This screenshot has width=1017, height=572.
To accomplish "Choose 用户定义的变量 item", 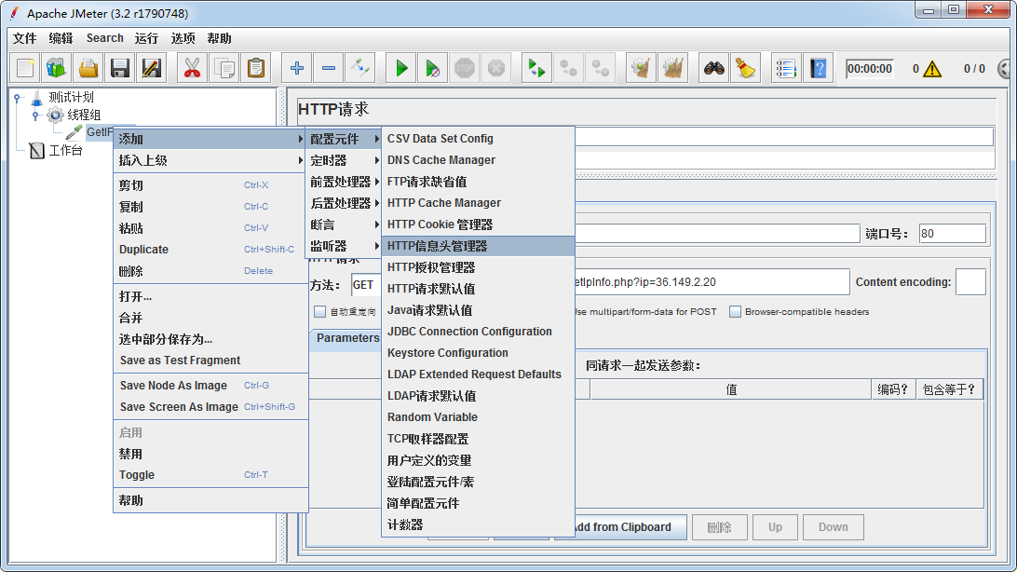I will pos(478,460).
